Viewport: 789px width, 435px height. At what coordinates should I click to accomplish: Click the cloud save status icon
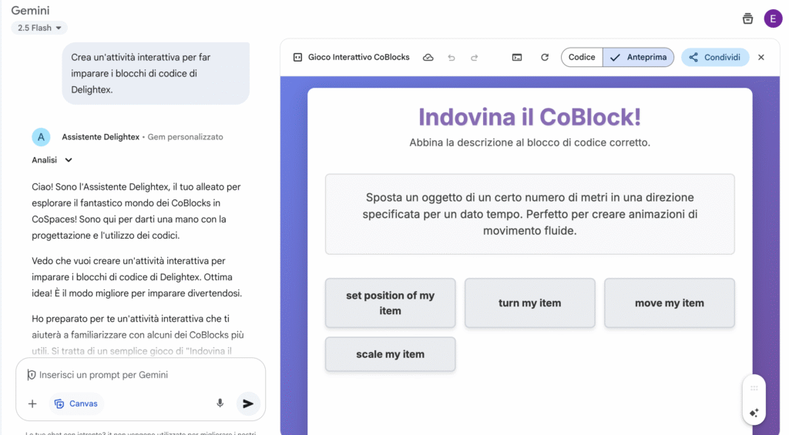pos(428,58)
